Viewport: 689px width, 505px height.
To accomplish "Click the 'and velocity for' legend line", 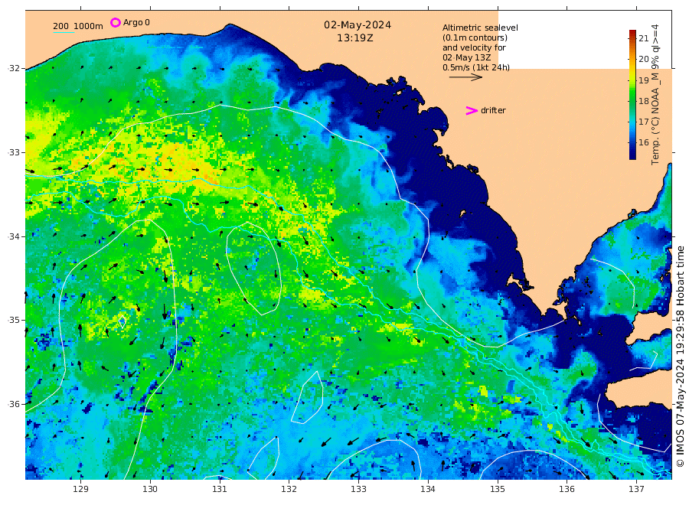I will 474,47.
